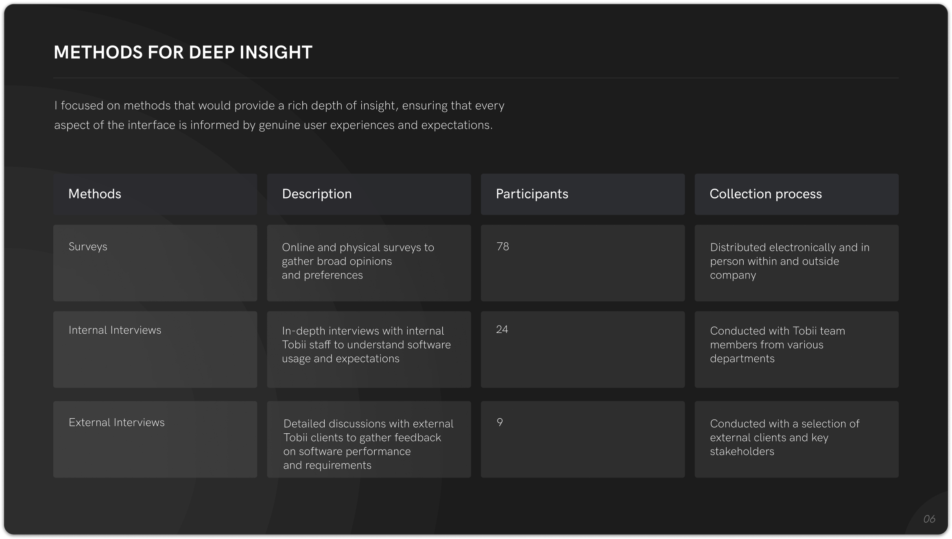Click the external clients and stakeholders cell

(784, 437)
